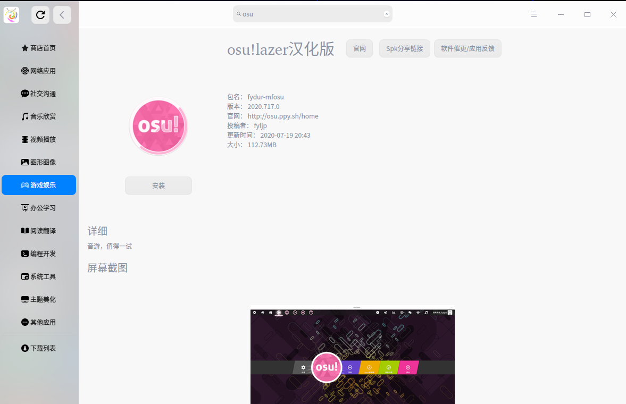
Task: Select the 主题美化 theming category
Action: pos(39,299)
